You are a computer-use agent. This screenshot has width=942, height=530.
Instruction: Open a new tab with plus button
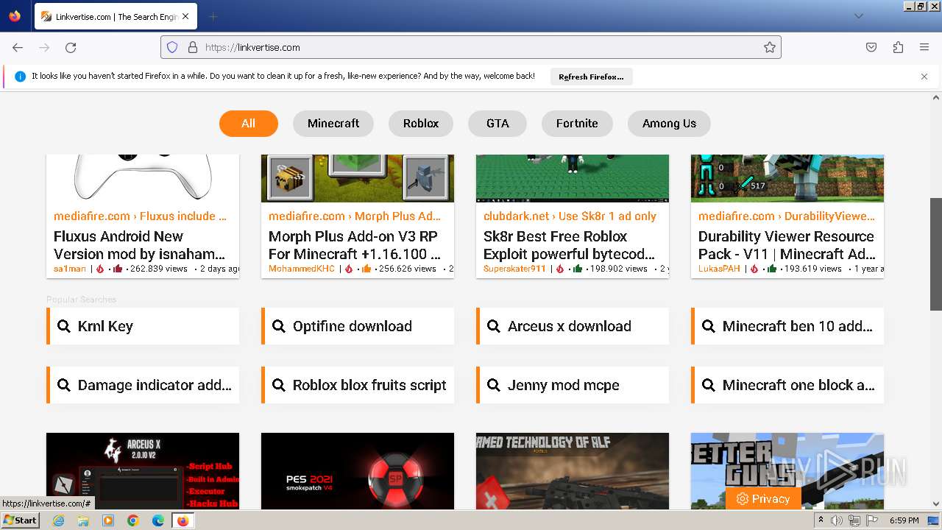point(213,16)
